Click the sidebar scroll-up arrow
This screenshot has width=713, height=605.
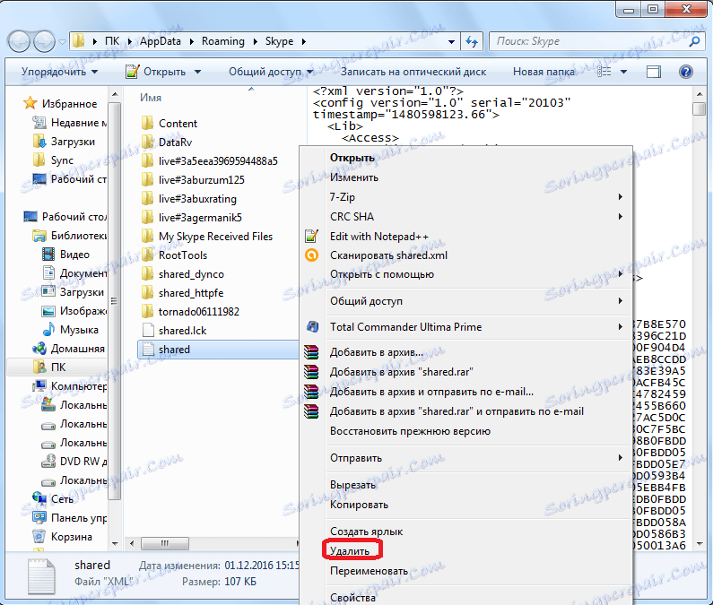point(115,94)
